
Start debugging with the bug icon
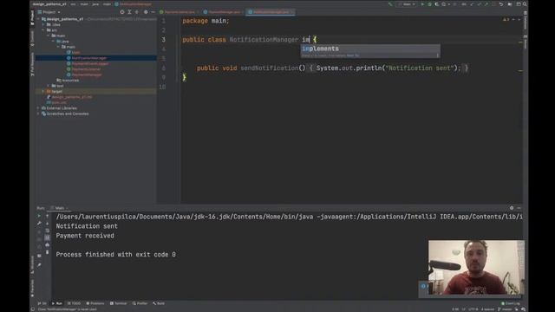pyautogui.click(x=429, y=4)
